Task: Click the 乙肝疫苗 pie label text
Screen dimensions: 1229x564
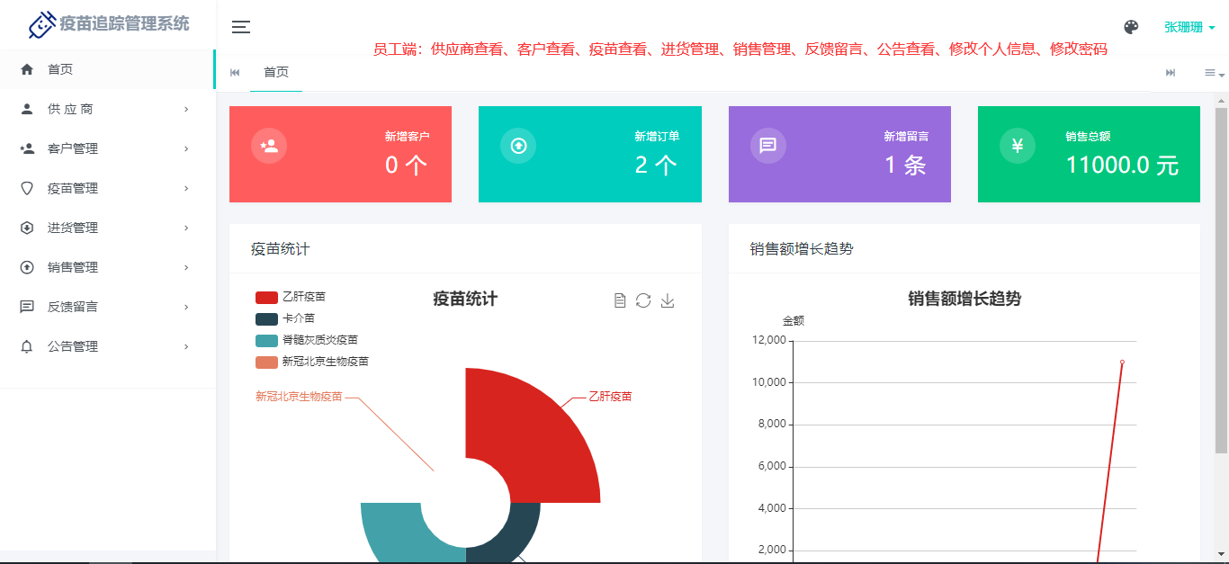Action: 610,396
